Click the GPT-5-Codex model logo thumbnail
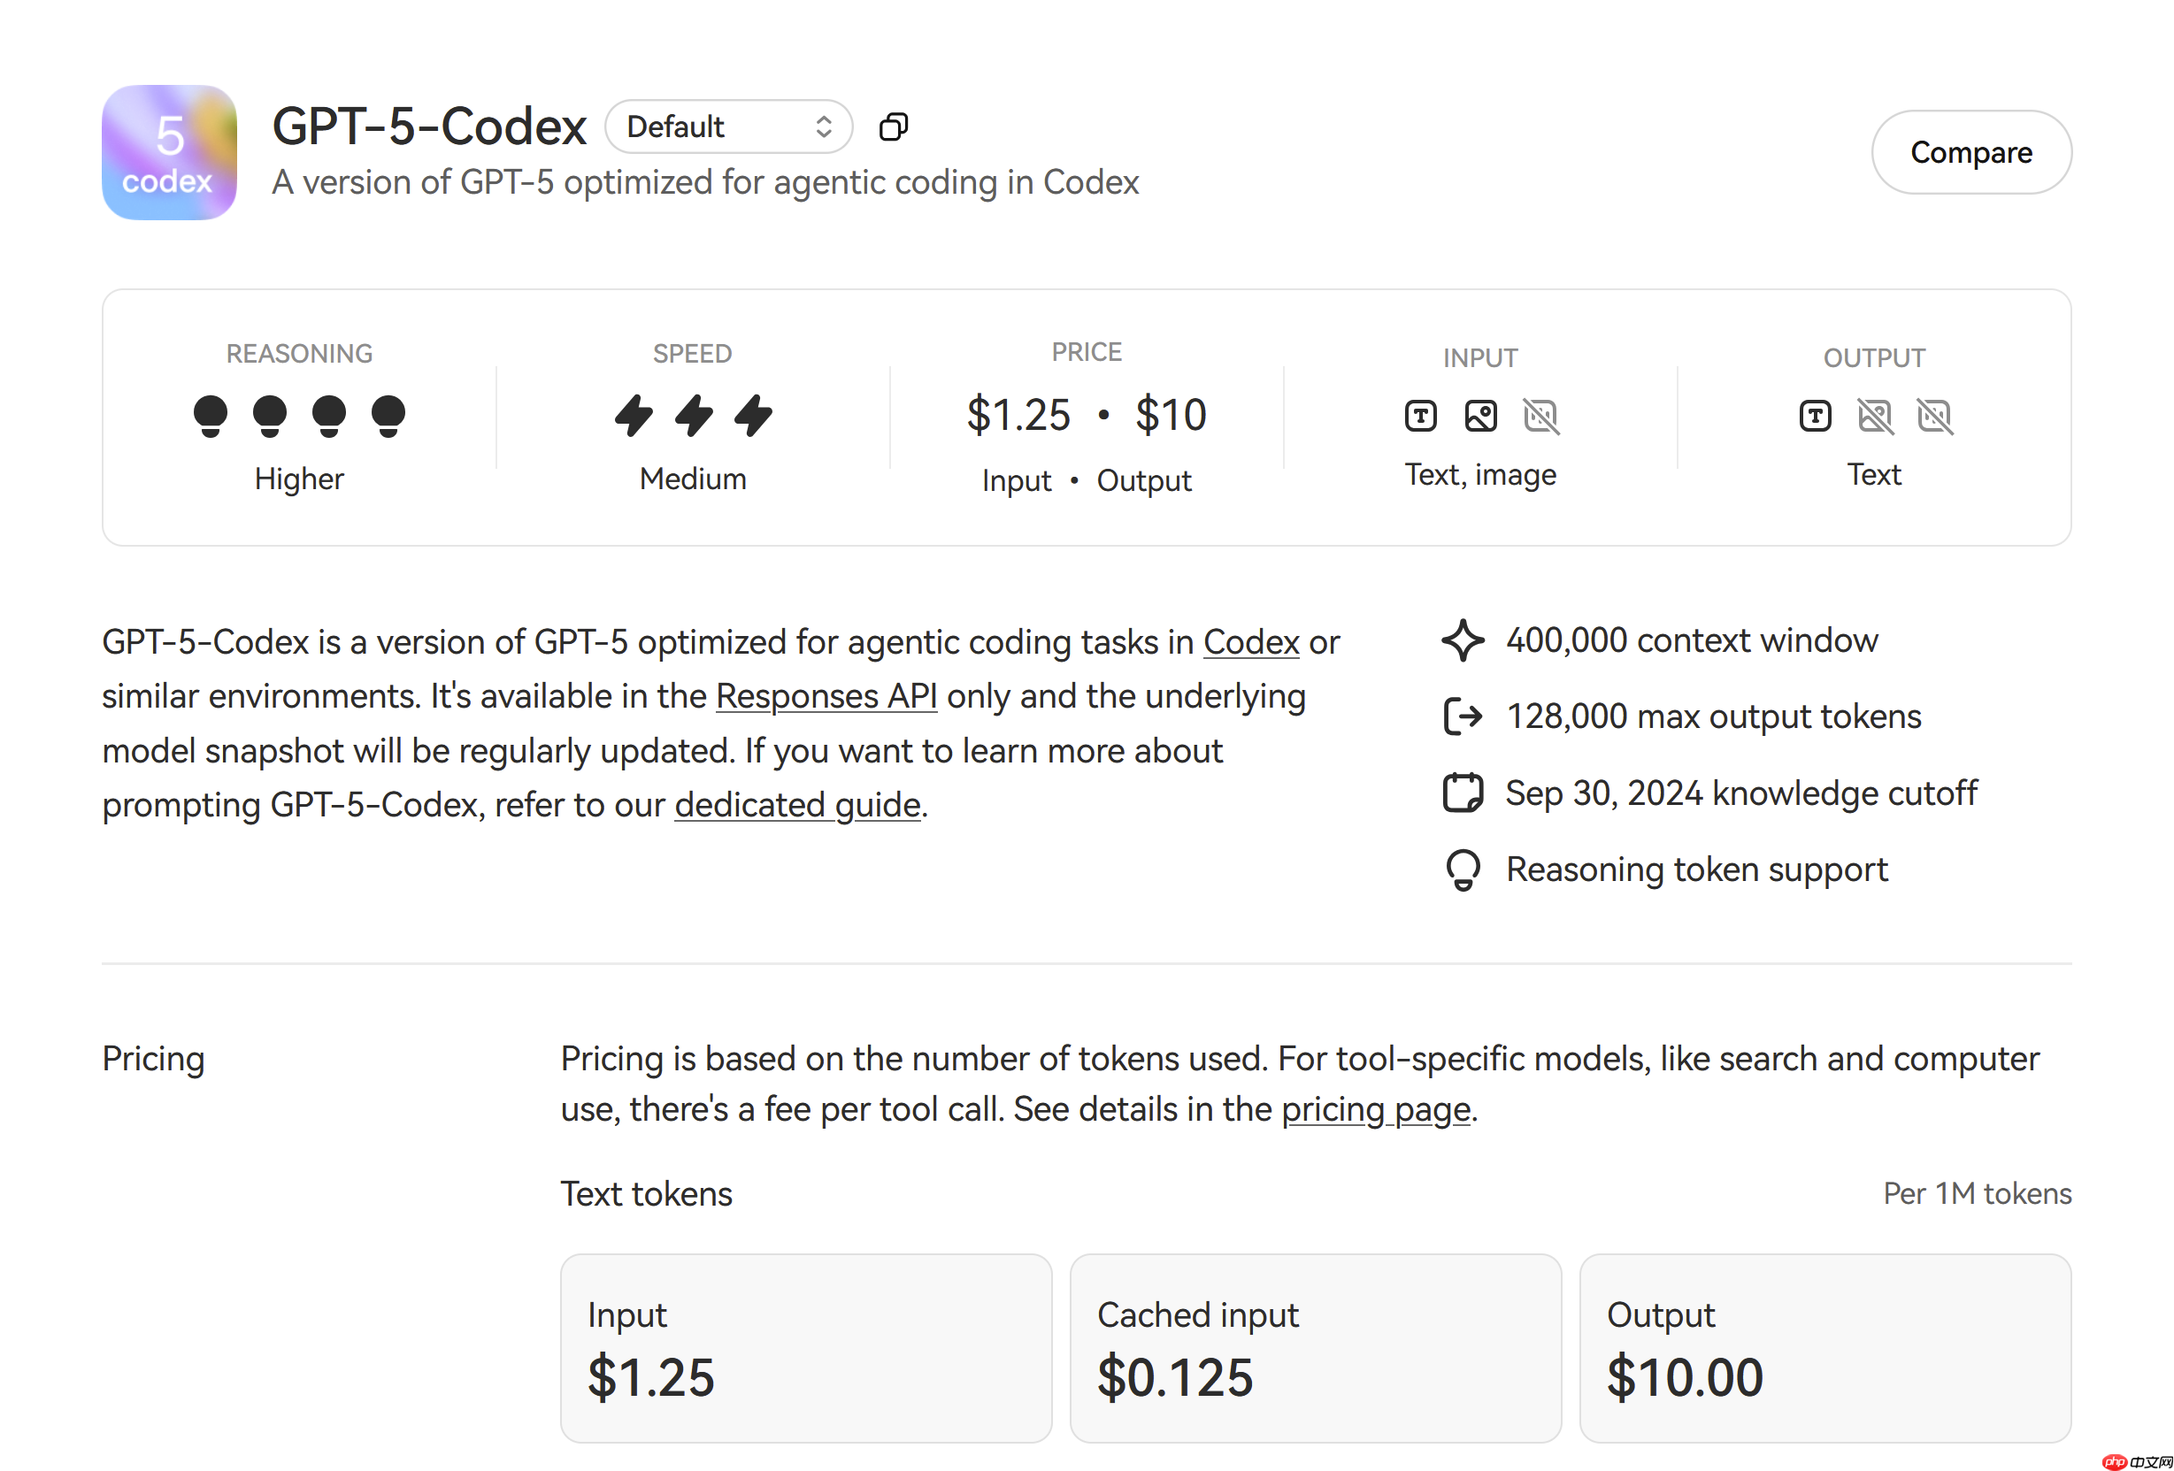 169,152
